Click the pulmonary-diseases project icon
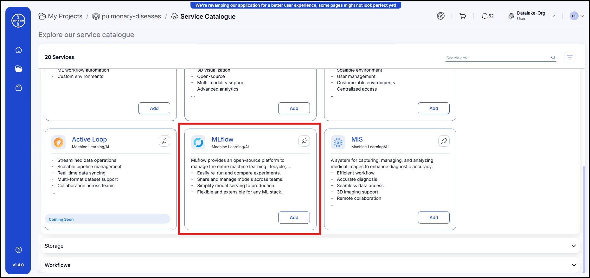590x278 pixels. tap(96, 16)
